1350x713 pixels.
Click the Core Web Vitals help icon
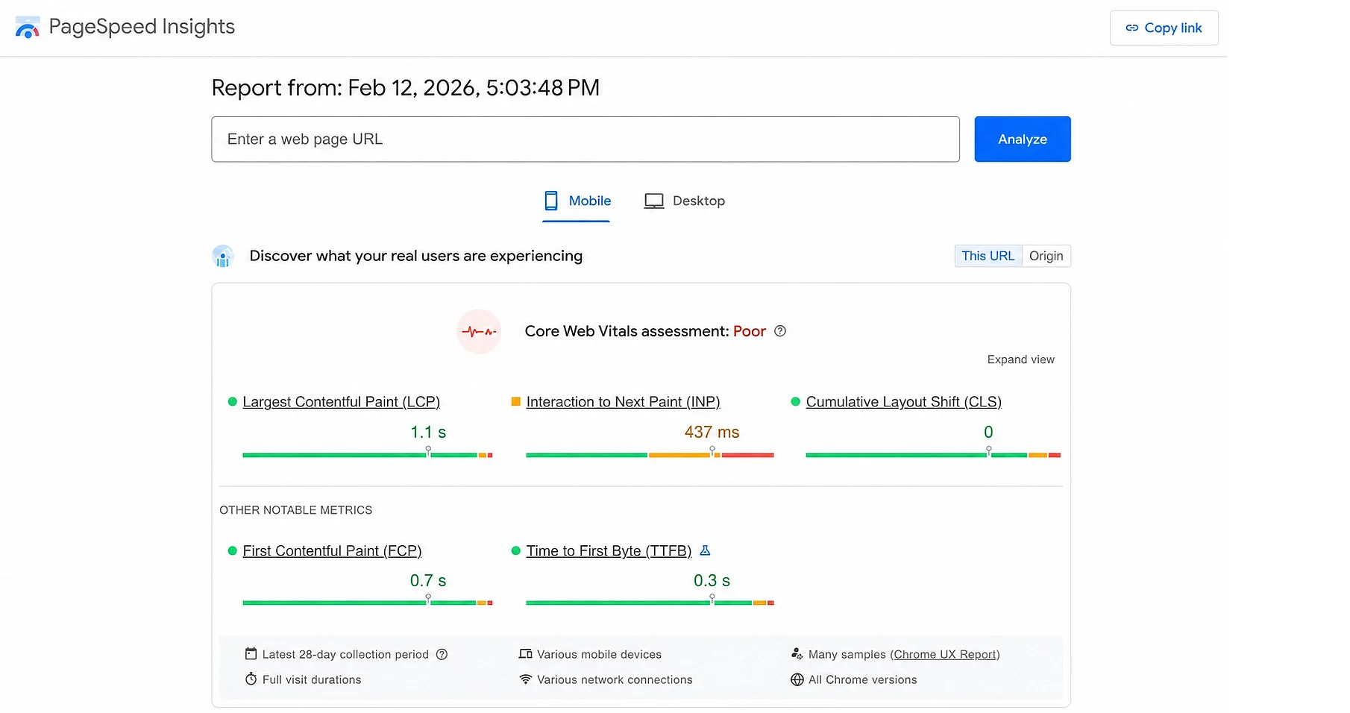coord(780,331)
